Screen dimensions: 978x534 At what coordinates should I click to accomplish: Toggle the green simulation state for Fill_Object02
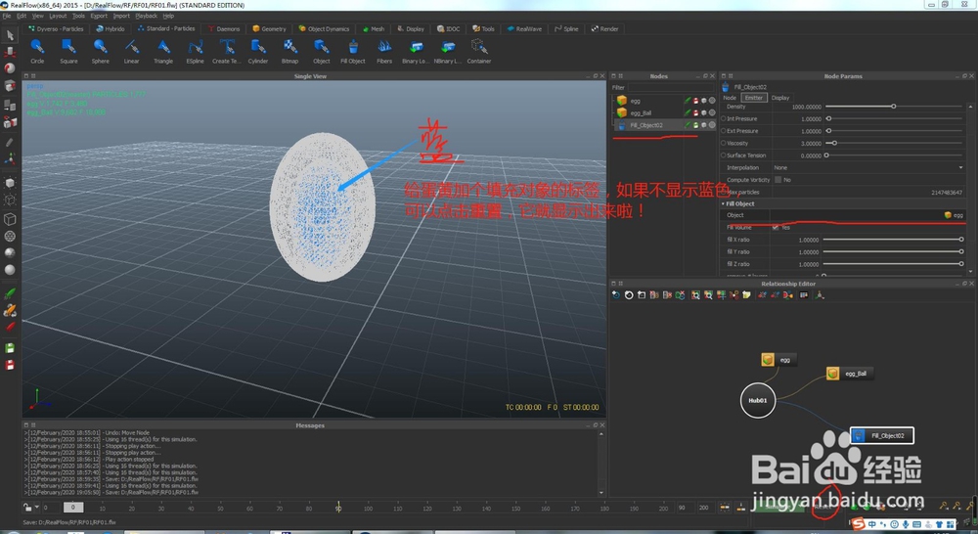[688, 125]
